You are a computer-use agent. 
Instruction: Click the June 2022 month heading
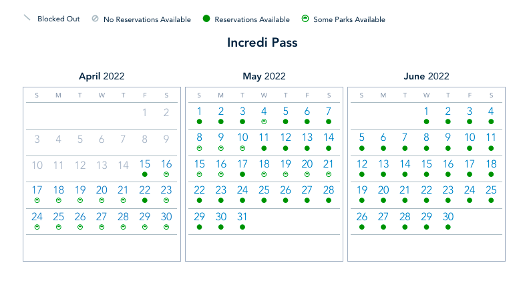[x=426, y=76]
